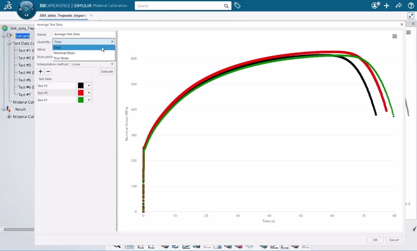Collapse the Test Data Collection node

click(x=9, y=43)
